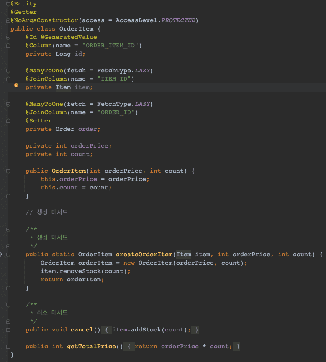The width and height of the screenshot is (326, 362).
Task: Collapse fold marker at @ManyToOne above ITEM_ID
Action: tap(8, 71)
